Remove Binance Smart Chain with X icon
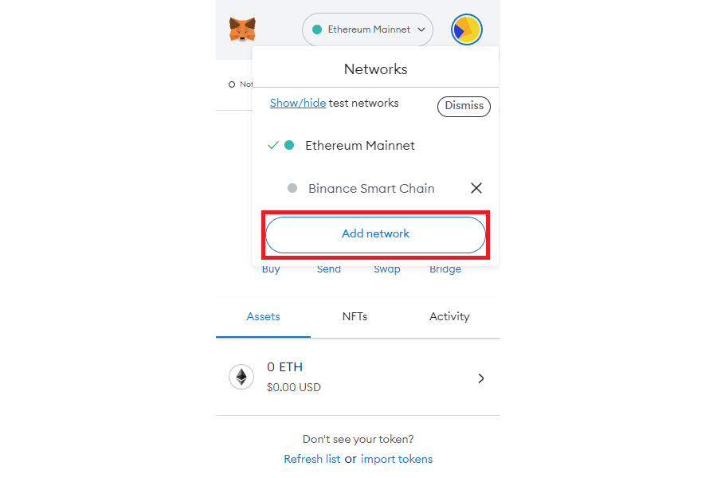 [x=476, y=188]
